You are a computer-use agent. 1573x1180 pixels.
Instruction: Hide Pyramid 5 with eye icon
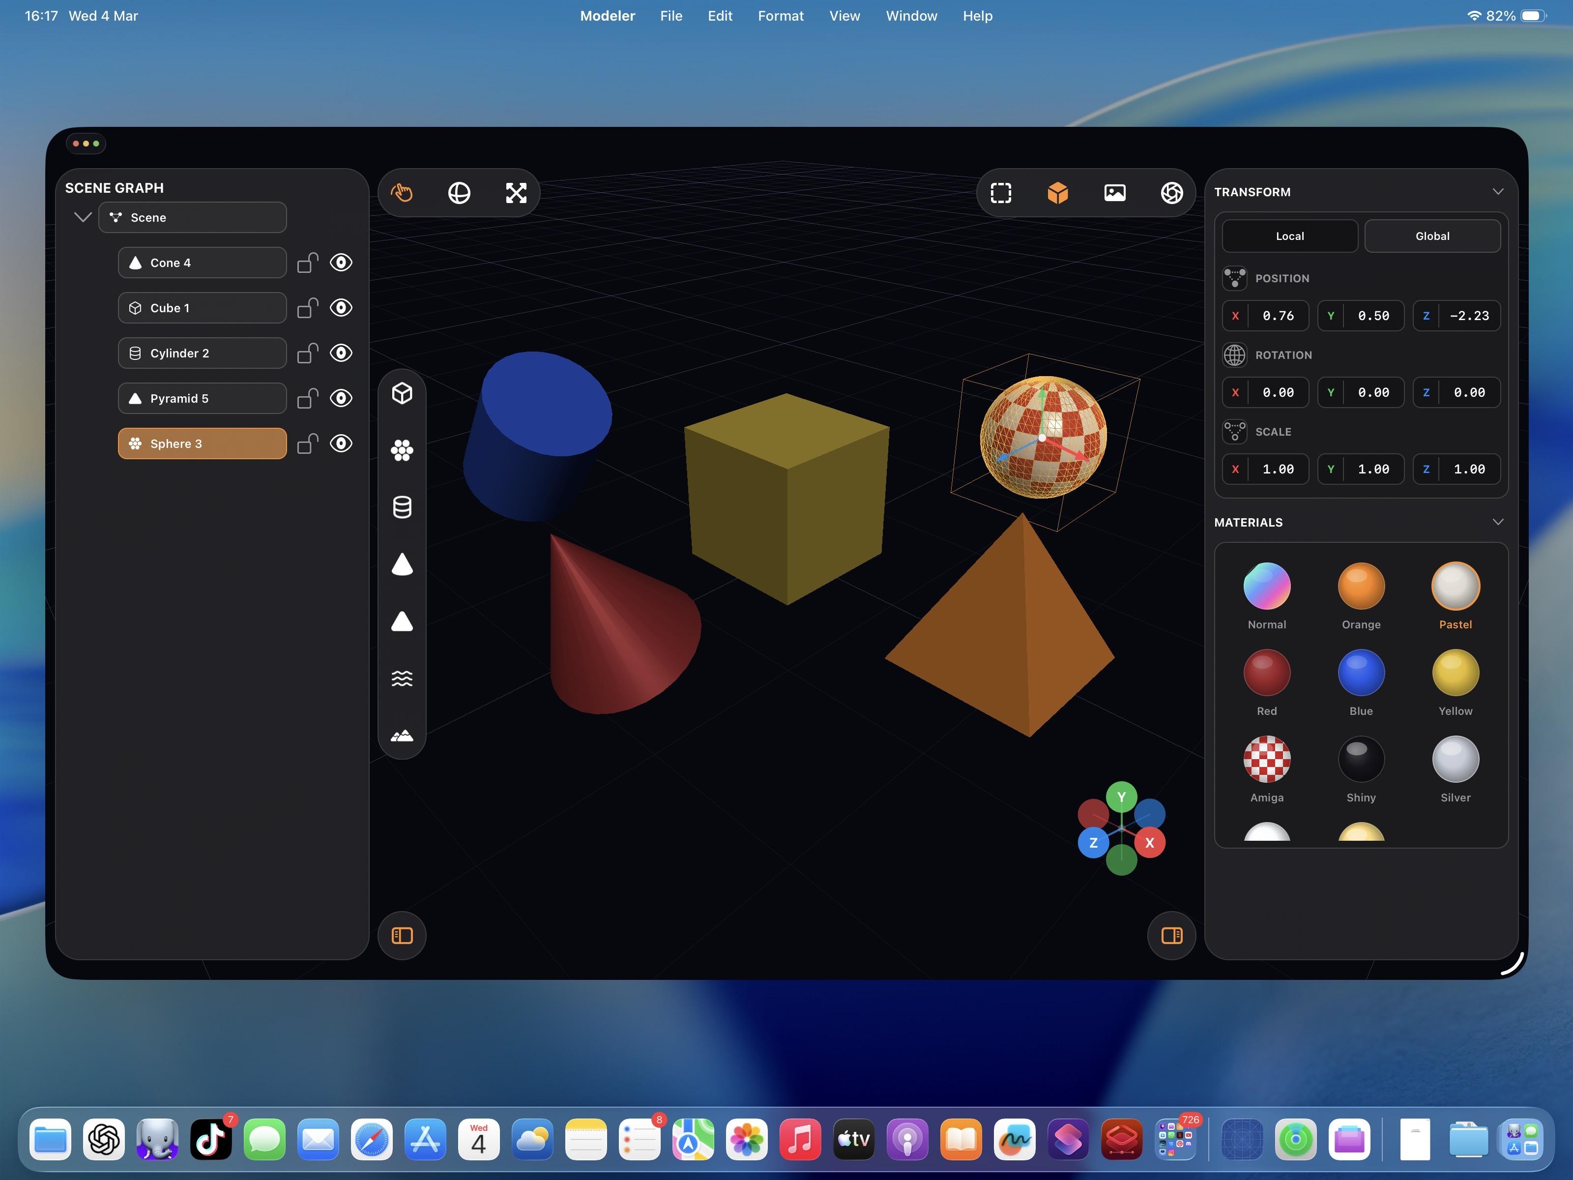pos(341,398)
